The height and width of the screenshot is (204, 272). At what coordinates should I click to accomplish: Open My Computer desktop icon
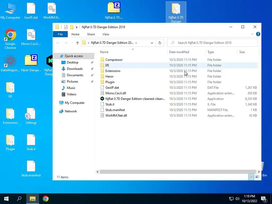pos(10,11)
